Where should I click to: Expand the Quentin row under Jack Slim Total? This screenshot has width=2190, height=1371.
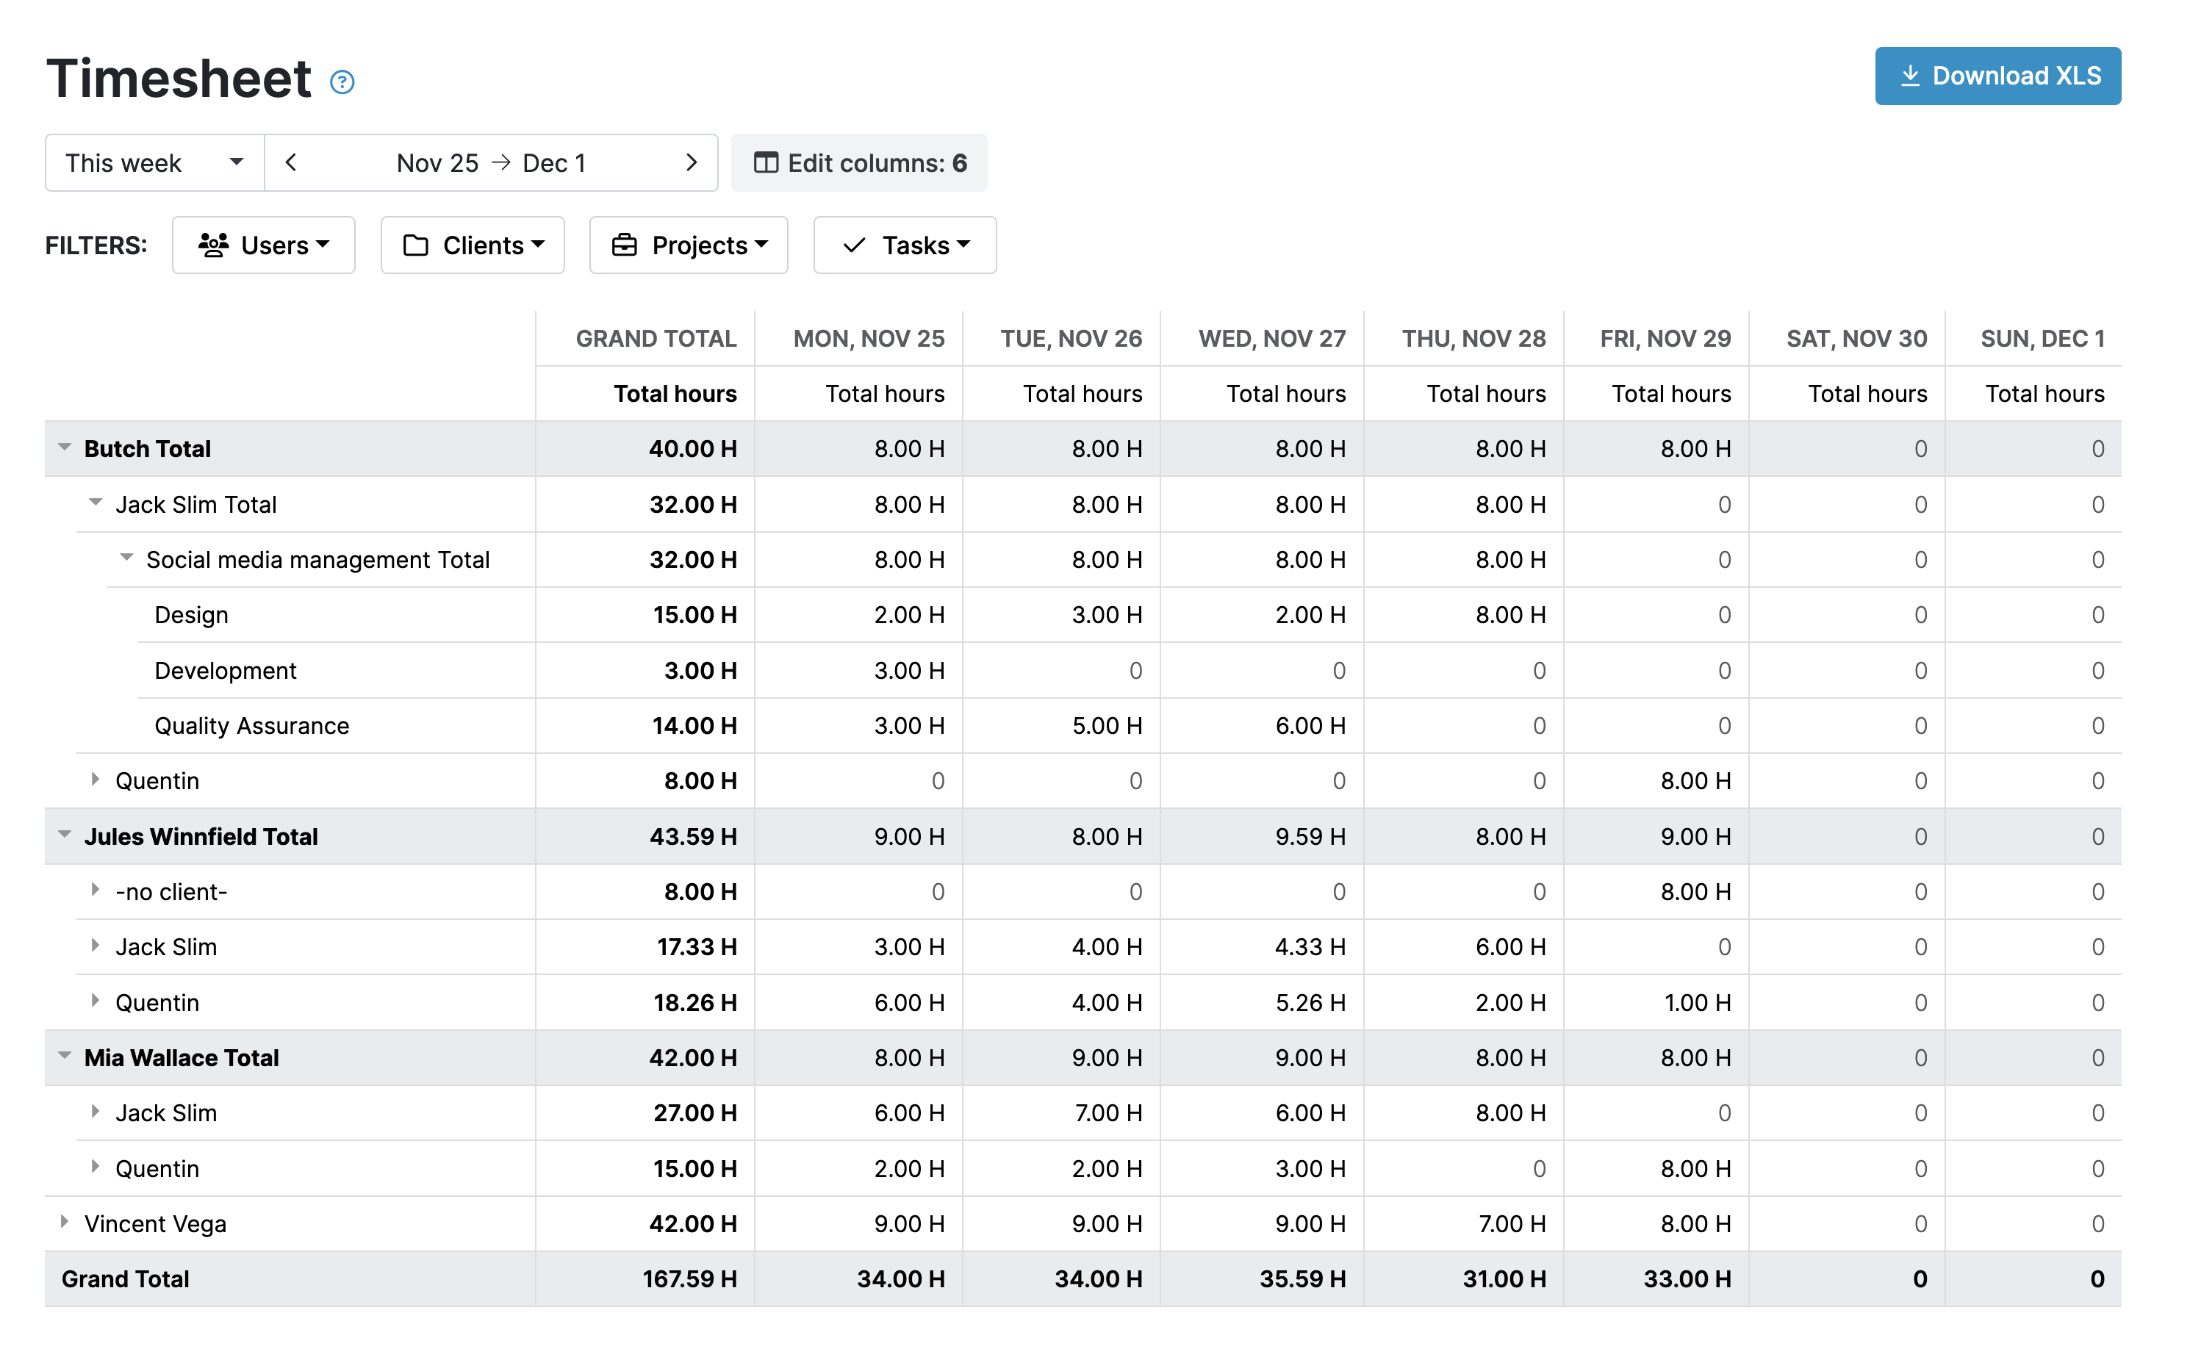pos(96,780)
